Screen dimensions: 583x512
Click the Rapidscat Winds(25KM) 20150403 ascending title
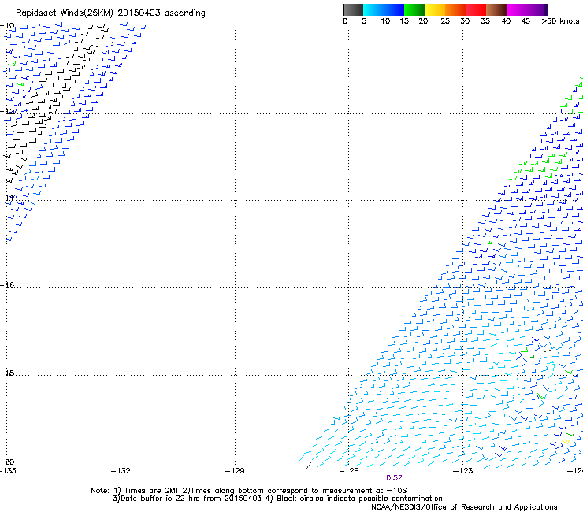(x=110, y=13)
